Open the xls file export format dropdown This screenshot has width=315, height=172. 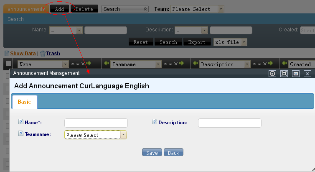coord(230,42)
